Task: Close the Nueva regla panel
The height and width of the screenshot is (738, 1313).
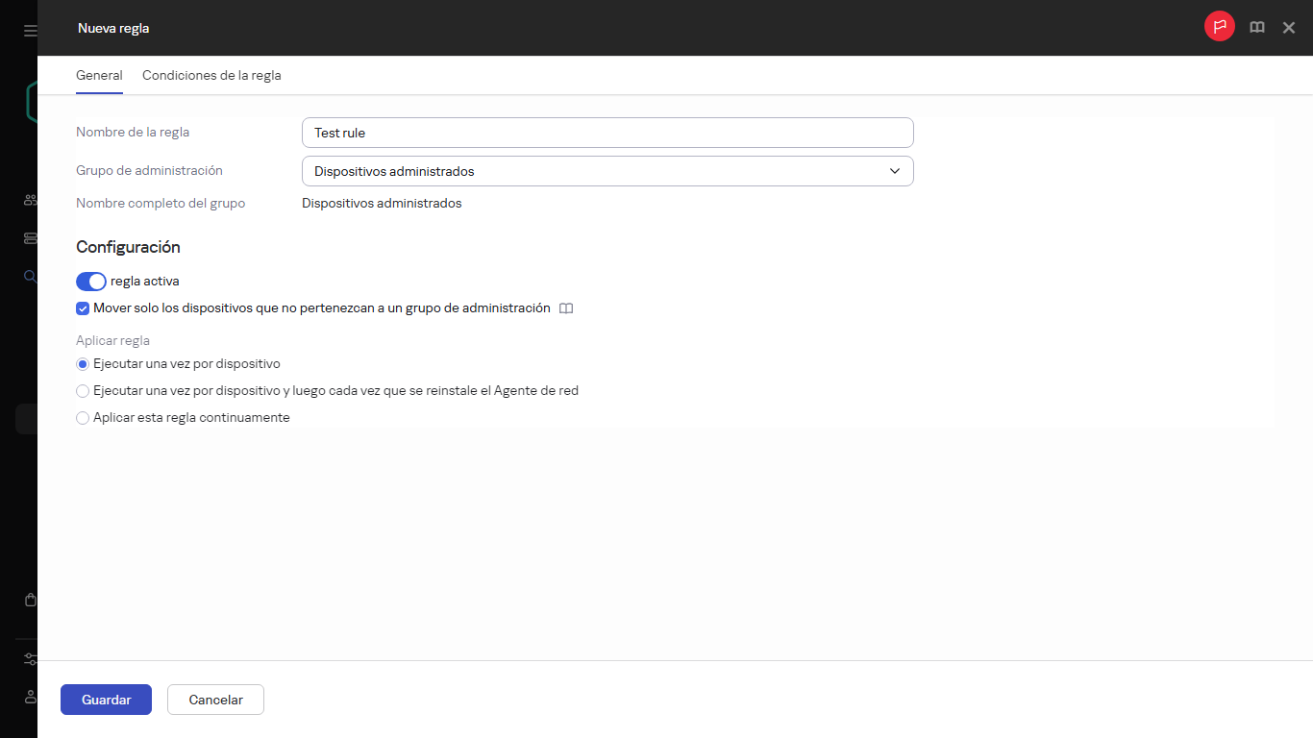Action: tap(1289, 28)
